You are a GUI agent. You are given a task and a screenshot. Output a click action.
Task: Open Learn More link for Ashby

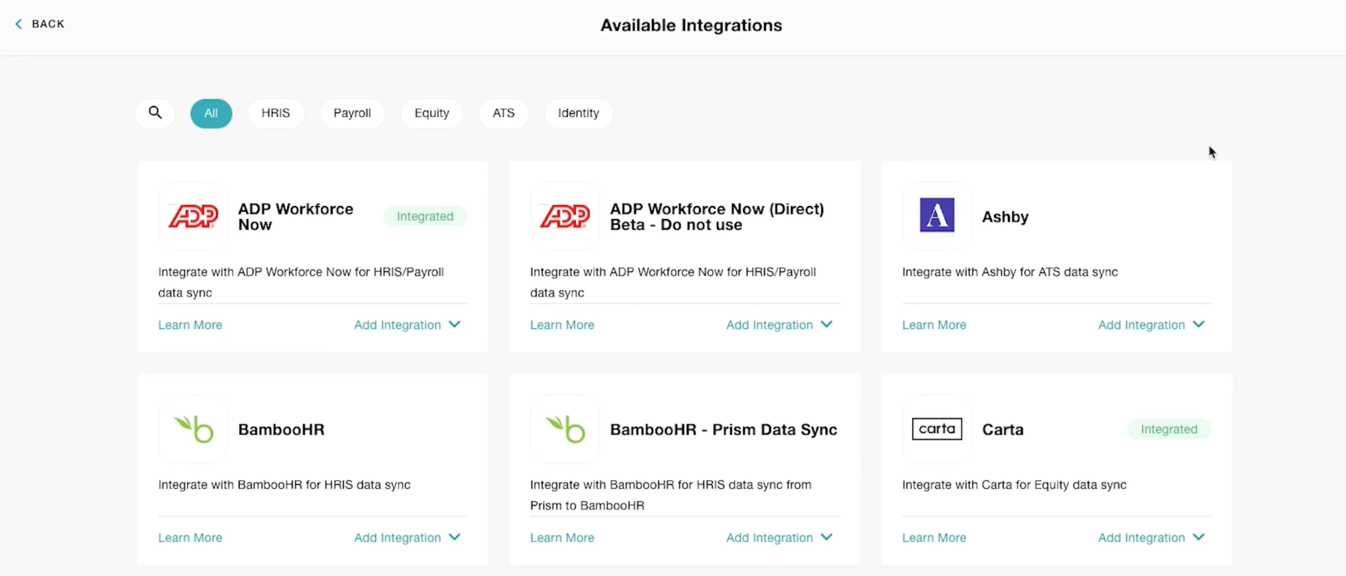point(934,325)
